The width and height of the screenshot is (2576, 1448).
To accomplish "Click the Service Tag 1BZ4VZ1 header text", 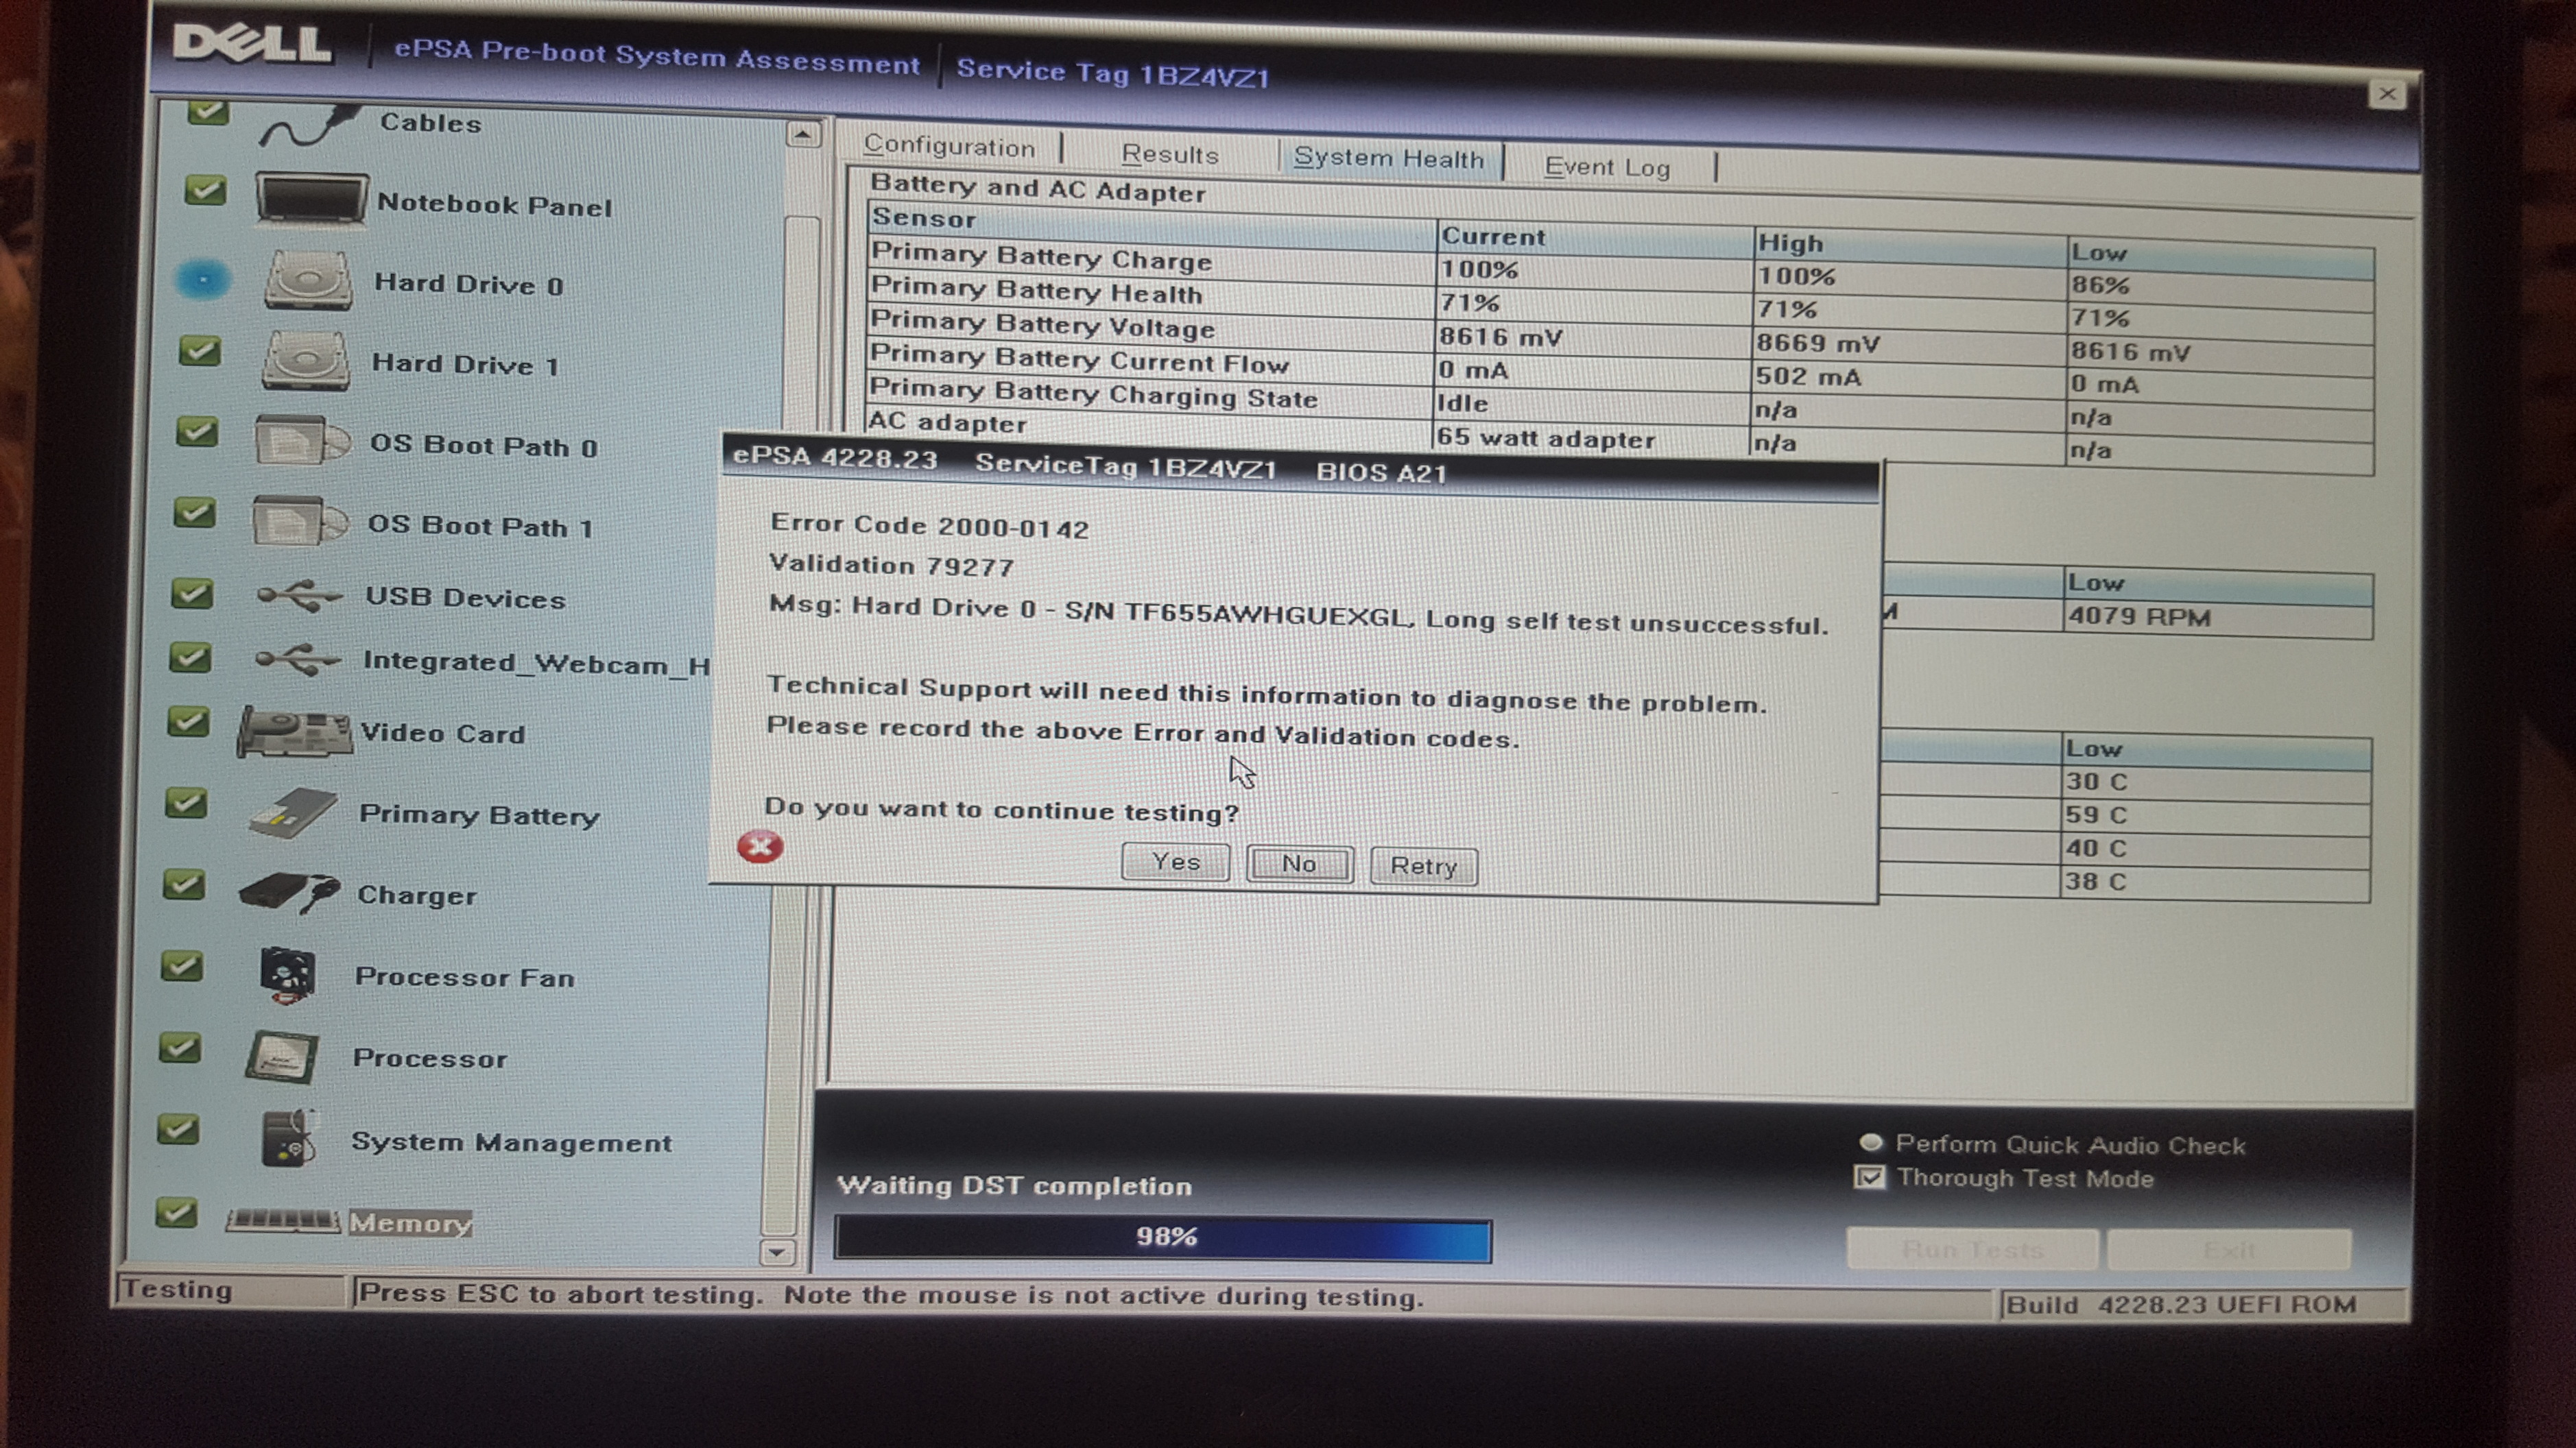I will [1112, 73].
